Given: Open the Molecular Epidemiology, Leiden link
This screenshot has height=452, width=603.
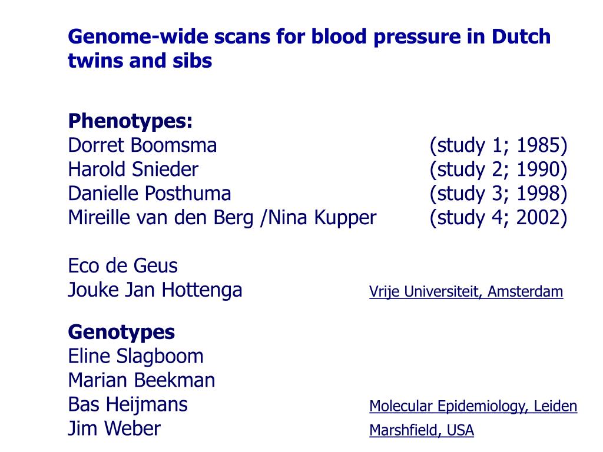Looking at the screenshot, I should point(473,406).
